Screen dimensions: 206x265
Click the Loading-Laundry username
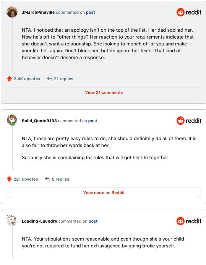[40, 221]
